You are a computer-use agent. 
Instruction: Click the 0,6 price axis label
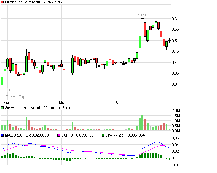tap(174, 19)
